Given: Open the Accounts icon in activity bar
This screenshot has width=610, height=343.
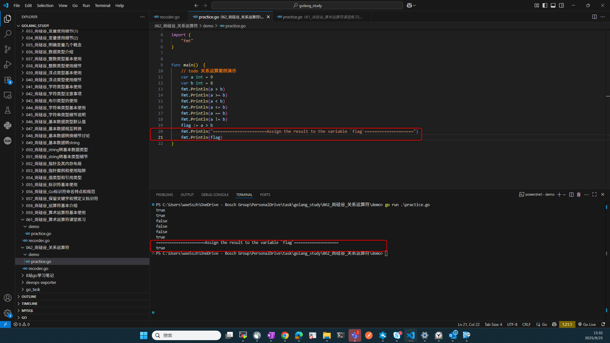Looking at the screenshot, I should (8, 298).
